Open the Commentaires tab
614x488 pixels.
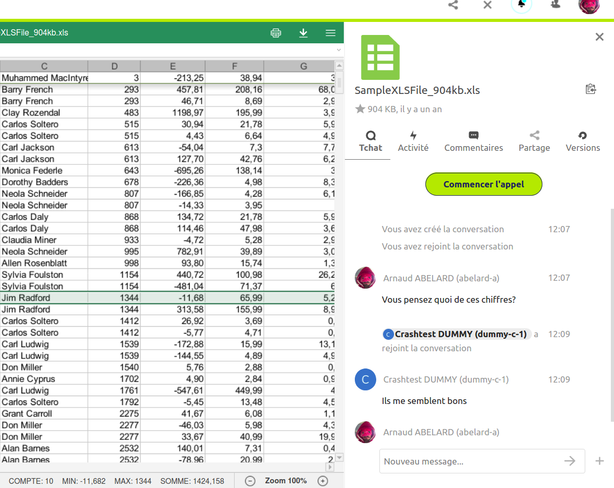pyautogui.click(x=473, y=141)
